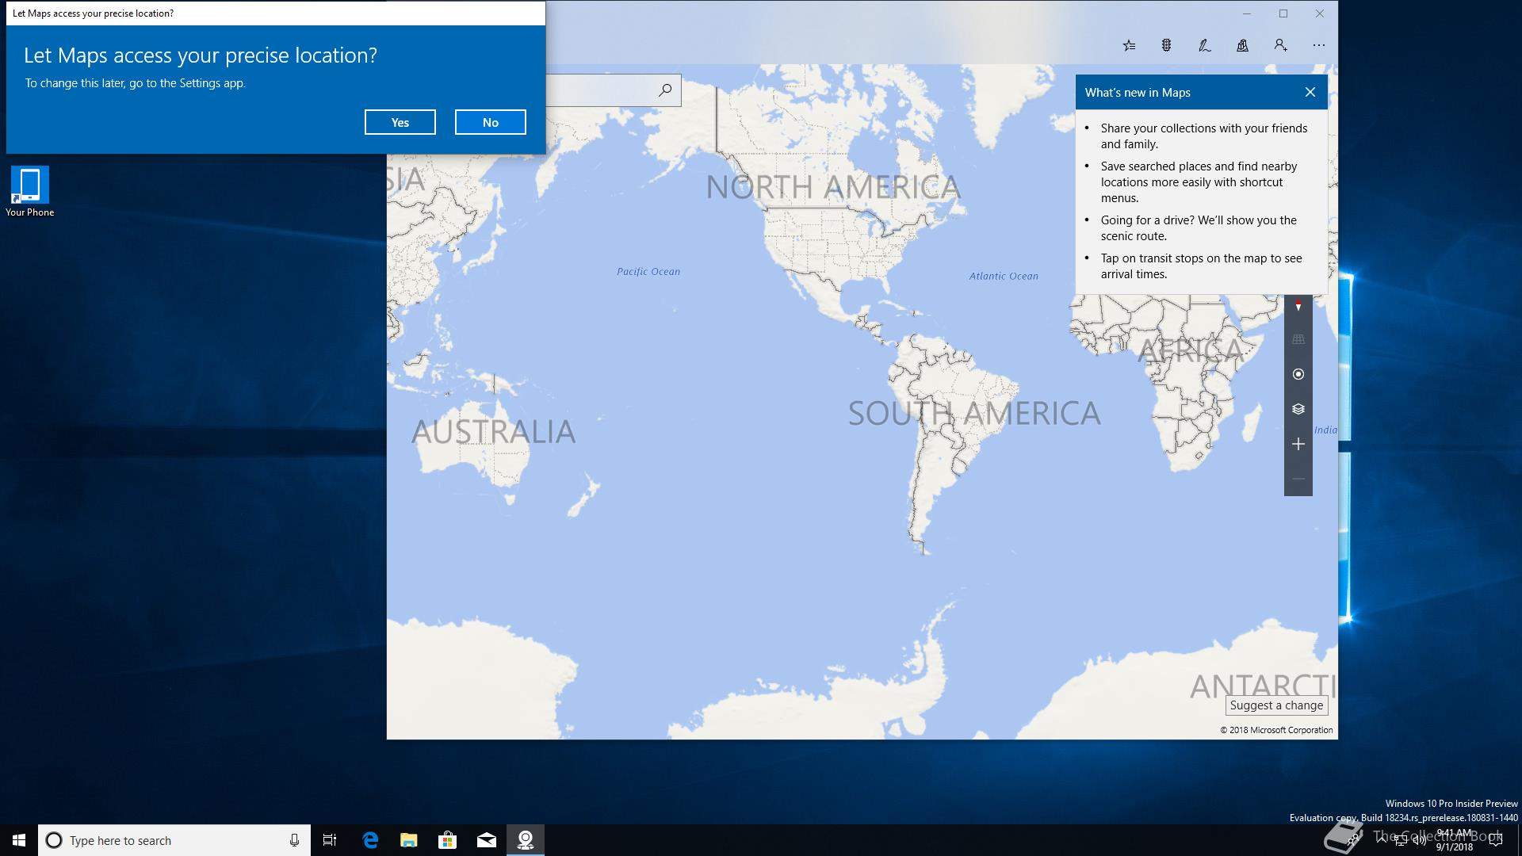Viewport: 1522px width, 856px height.
Task: Zoom out with the minus button
Action: coord(1298,479)
